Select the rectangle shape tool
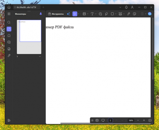Image resolution: width=159 pixels, height=130 pixels. [112, 14]
